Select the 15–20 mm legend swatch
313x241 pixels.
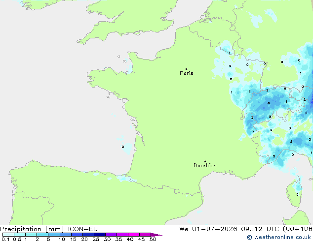tap(77, 235)
